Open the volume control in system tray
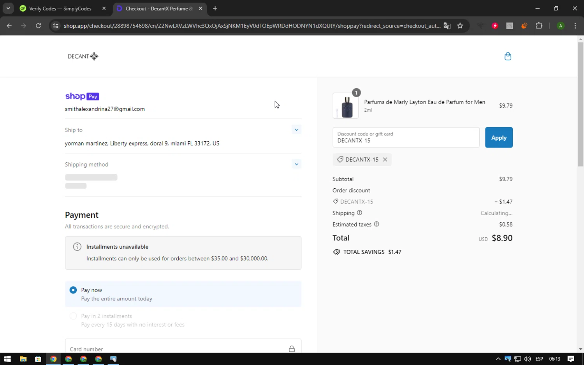 pos(527,359)
